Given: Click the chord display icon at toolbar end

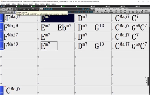Looking at the screenshot, I should point(146,11).
